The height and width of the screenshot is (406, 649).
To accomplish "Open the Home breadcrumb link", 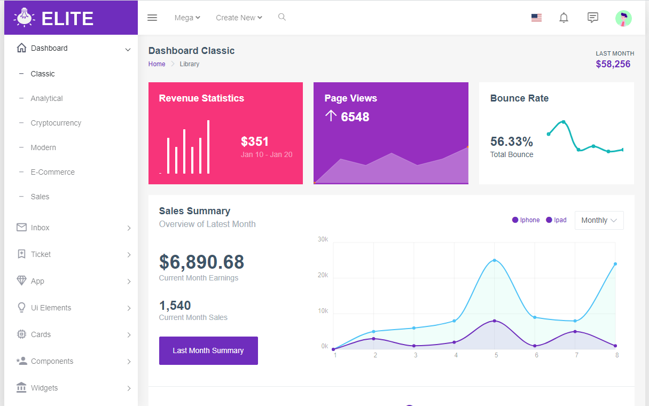I will (x=157, y=64).
